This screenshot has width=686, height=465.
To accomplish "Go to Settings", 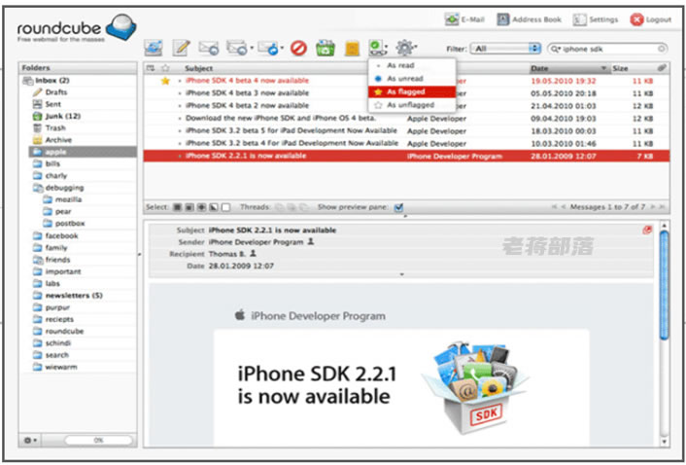I will pos(596,19).
